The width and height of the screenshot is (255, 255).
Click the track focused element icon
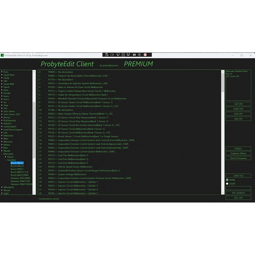coord(128,55)
